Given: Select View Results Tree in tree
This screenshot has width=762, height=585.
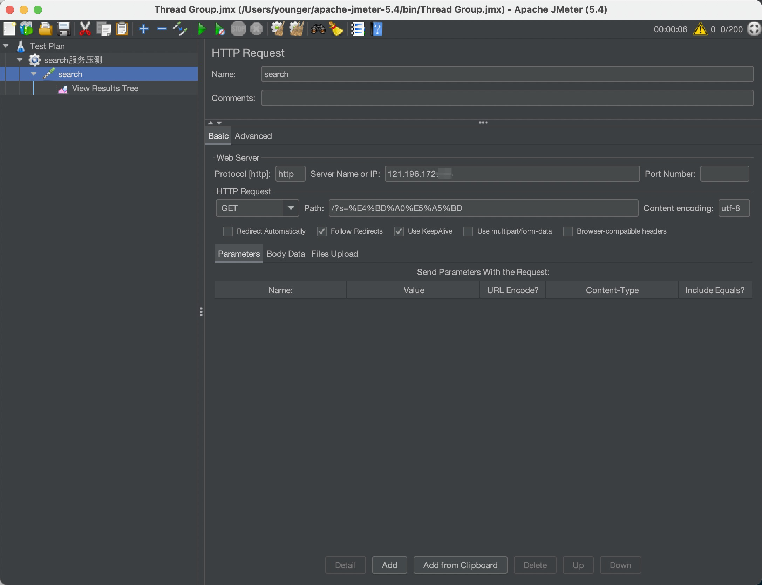Looking at the screenshot, I should click(x=105, y=88).
